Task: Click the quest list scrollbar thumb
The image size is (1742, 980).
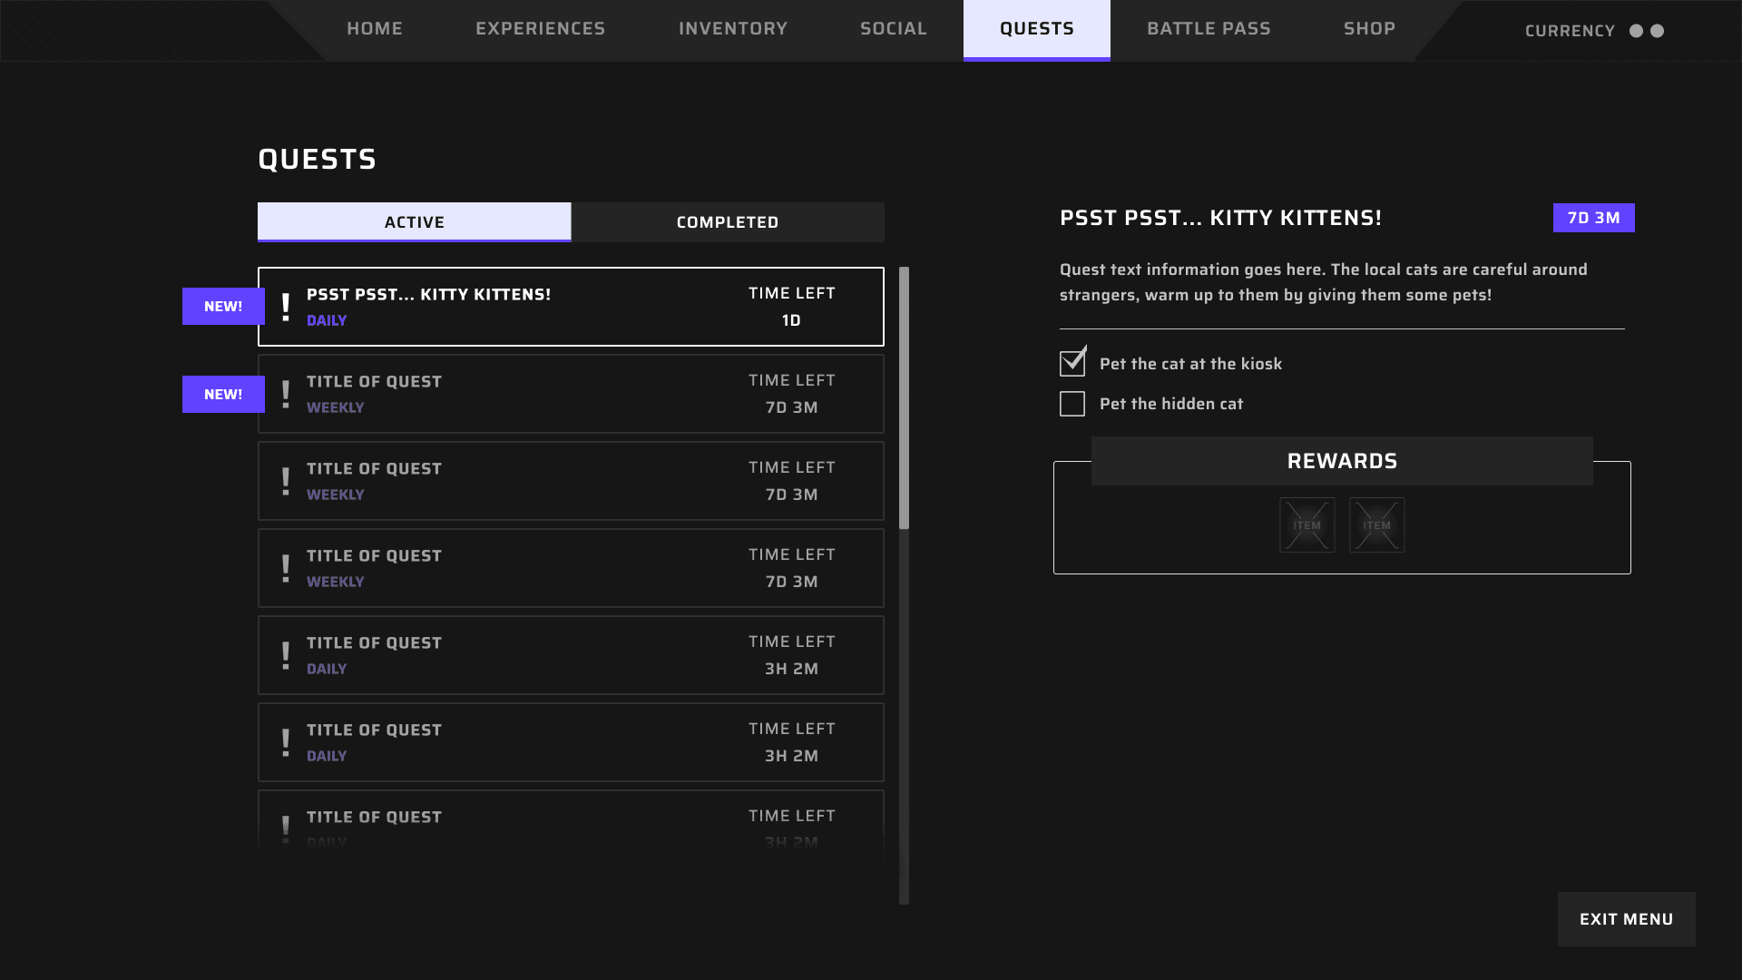Action: [904, 397]
